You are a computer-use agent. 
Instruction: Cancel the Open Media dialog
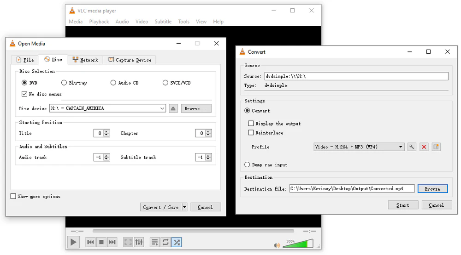(206, 207)
